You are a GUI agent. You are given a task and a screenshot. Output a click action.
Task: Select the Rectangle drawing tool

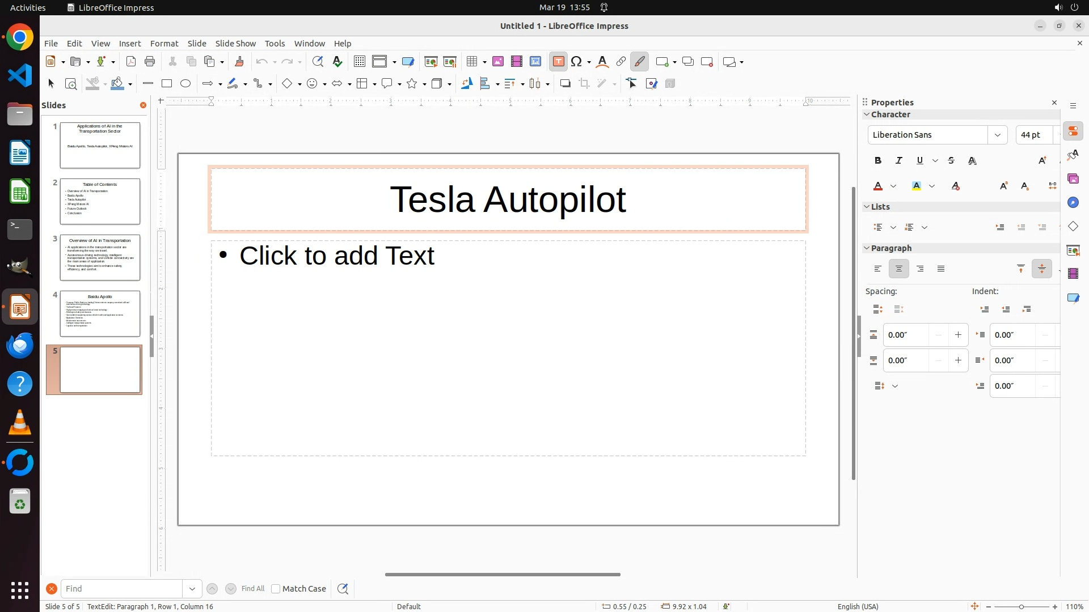167,84
